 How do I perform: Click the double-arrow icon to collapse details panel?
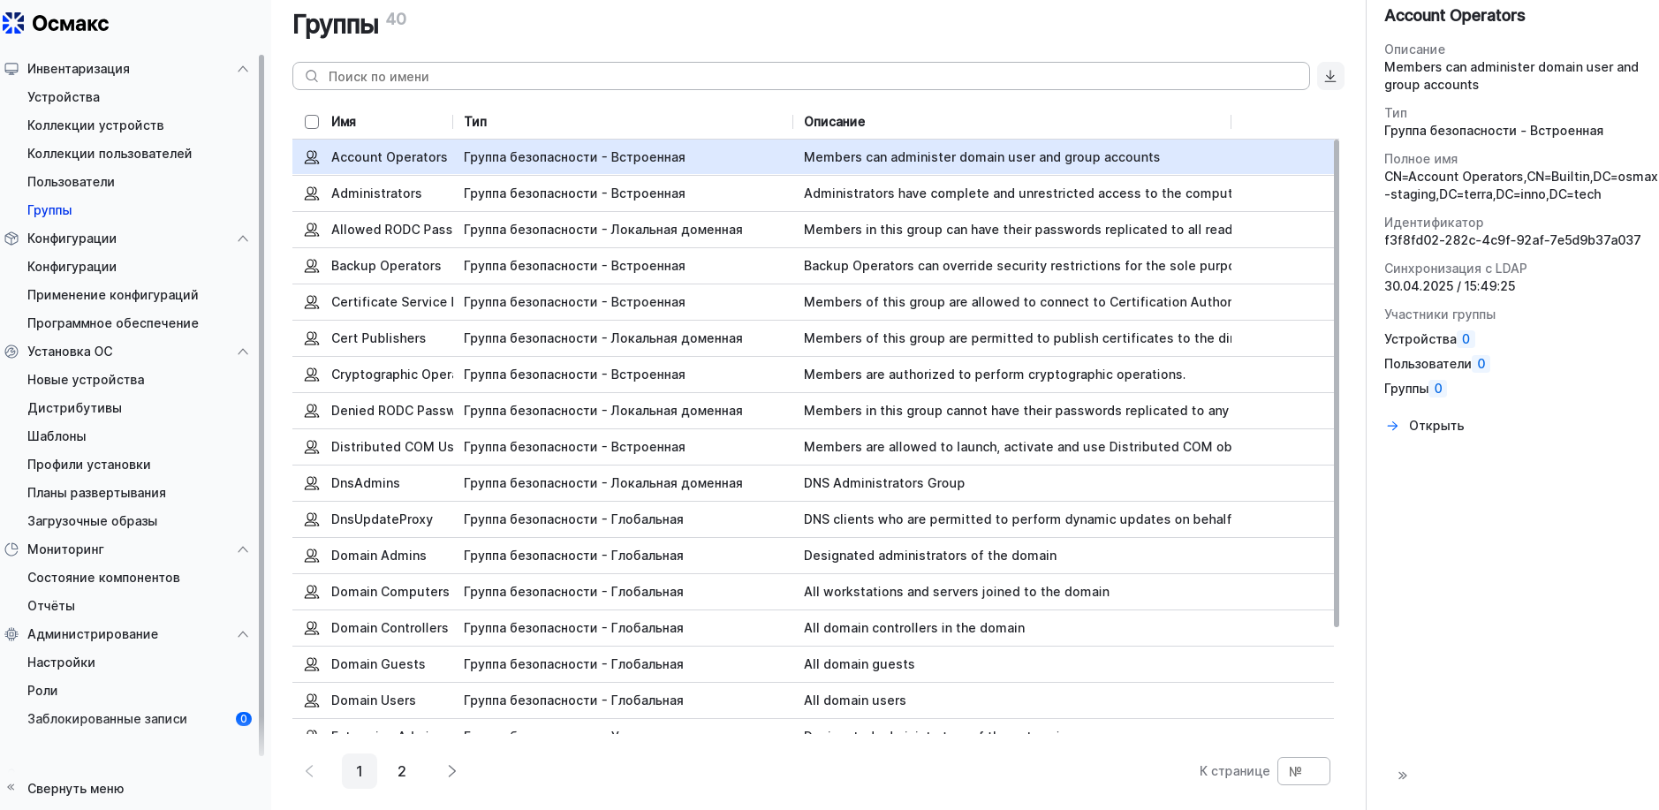(1402, 776)
